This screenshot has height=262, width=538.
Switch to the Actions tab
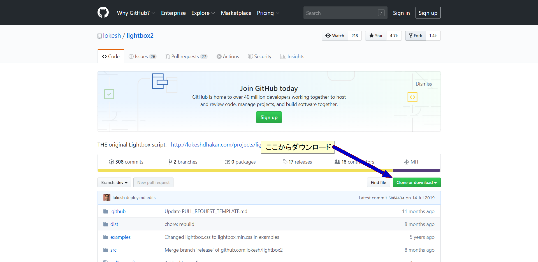click(228, 56)
